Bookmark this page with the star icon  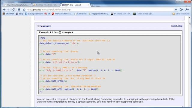24,10
